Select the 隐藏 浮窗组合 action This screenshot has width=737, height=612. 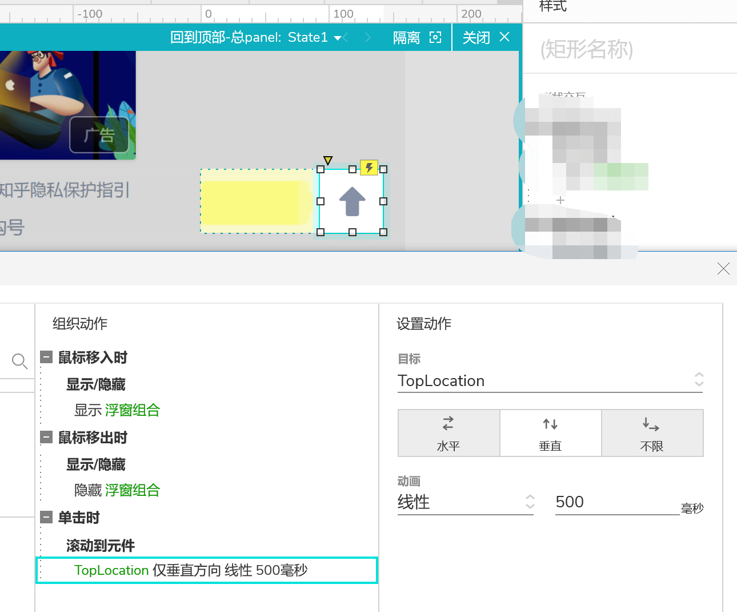click(117, 490)
